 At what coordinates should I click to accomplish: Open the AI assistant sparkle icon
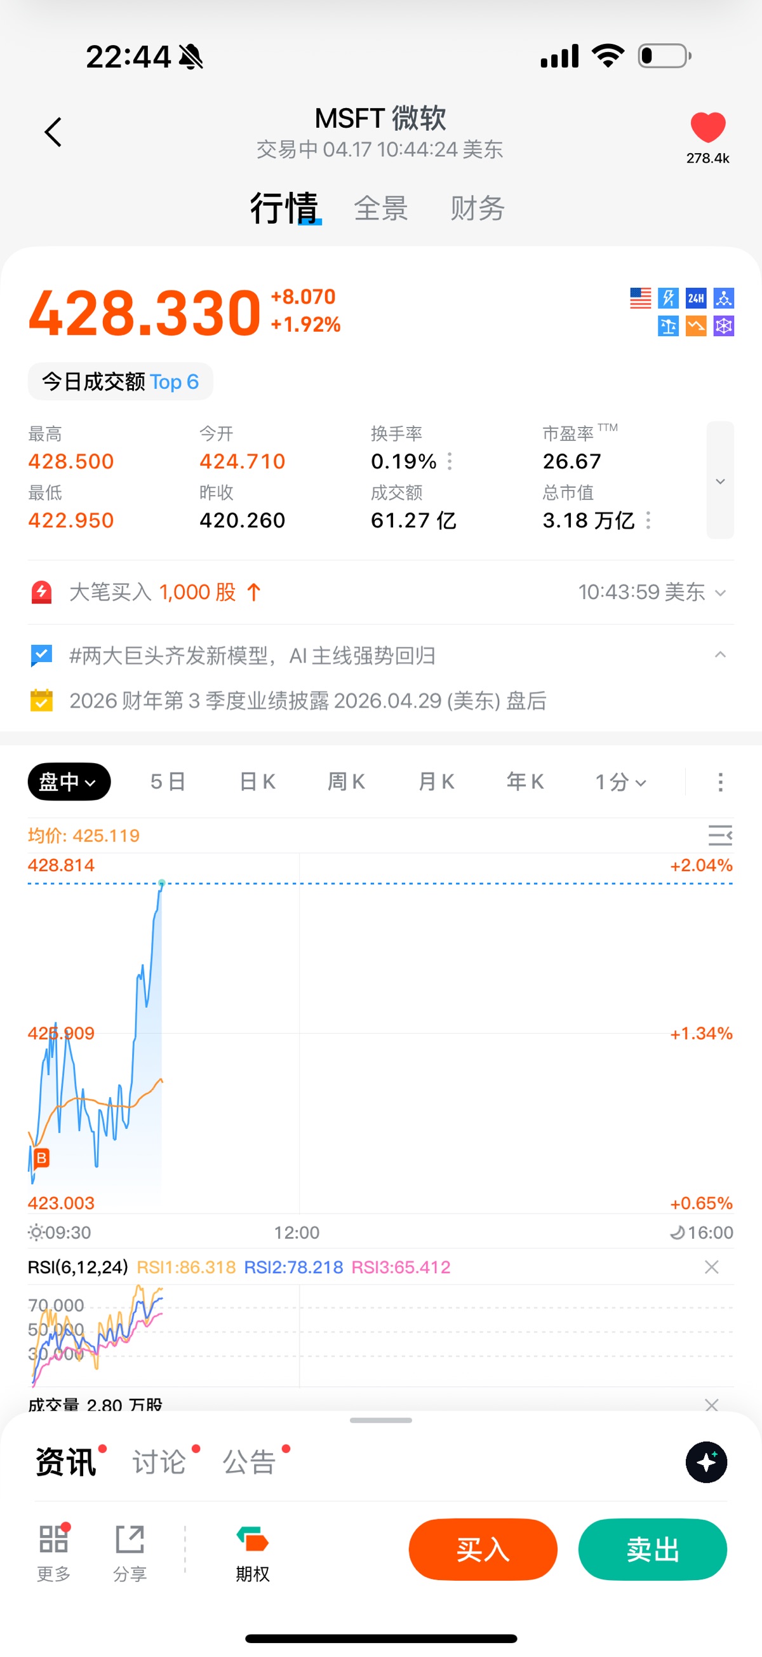pyautogui.click(x=706, y=1461)
